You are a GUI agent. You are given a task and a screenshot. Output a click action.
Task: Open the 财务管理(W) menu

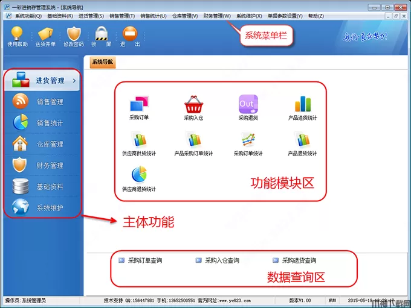217,16
